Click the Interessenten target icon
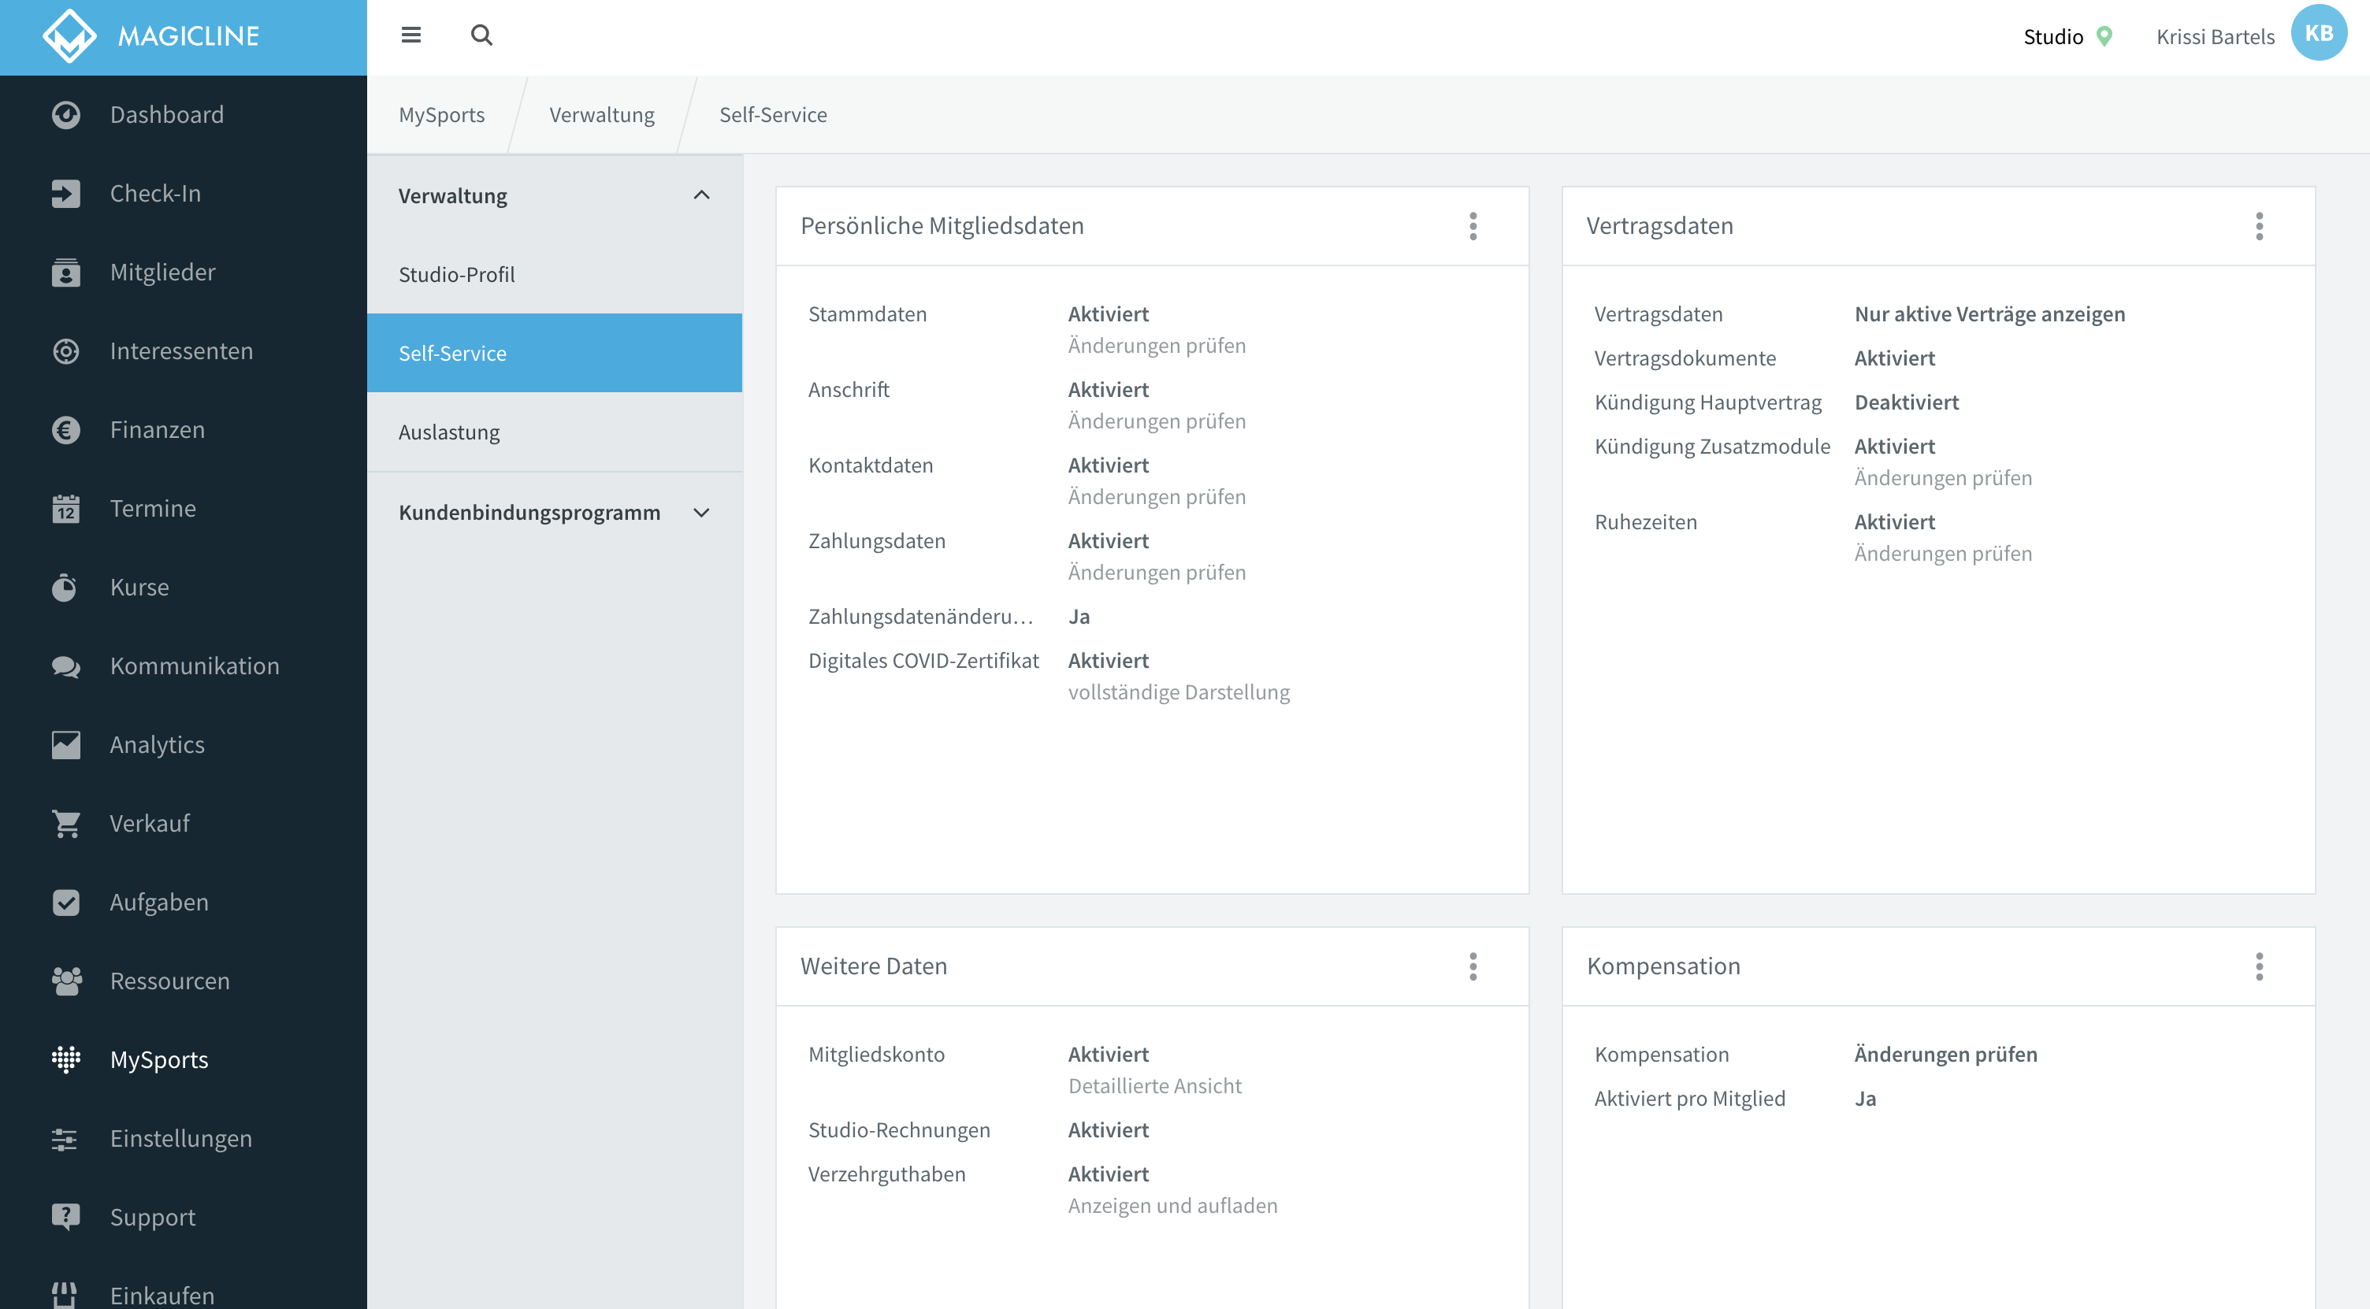 coord(65,350)
